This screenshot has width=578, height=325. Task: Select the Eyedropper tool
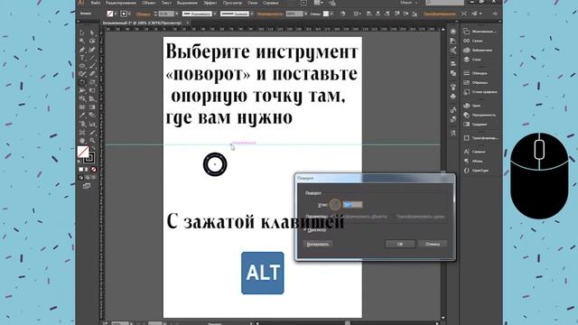82,116
